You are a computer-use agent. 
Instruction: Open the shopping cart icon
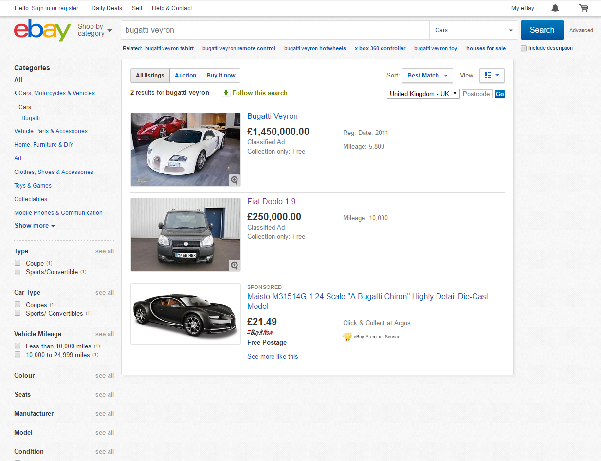click(x=583, y=8)
